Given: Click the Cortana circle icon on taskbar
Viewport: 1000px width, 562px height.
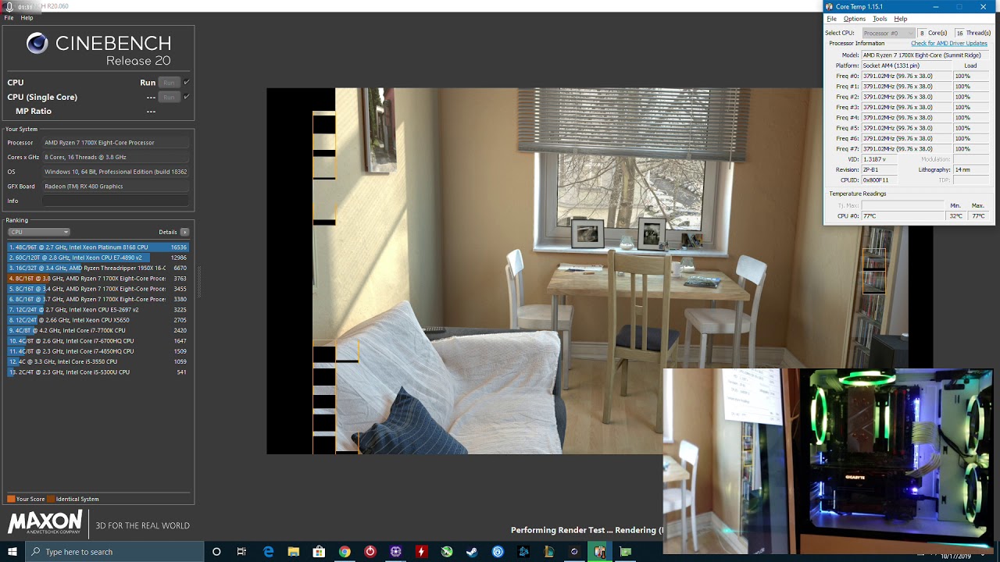Looking at the screenshot, I should pyautogui.click(x=216, y=552).
